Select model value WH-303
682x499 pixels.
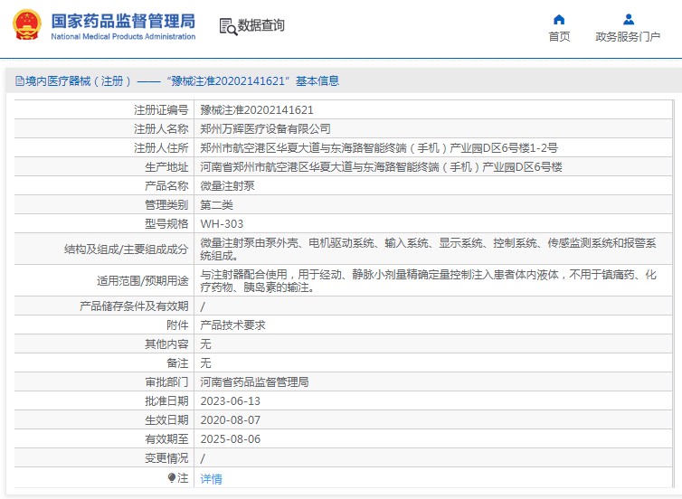(x=222, y=224)
